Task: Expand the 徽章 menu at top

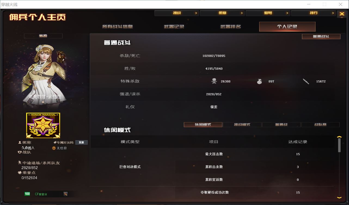Action: (222, 13)
